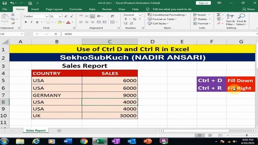Screen dimensions: 258x145
Task: Click the Name Box showing C8
Action: pos(12,34)
